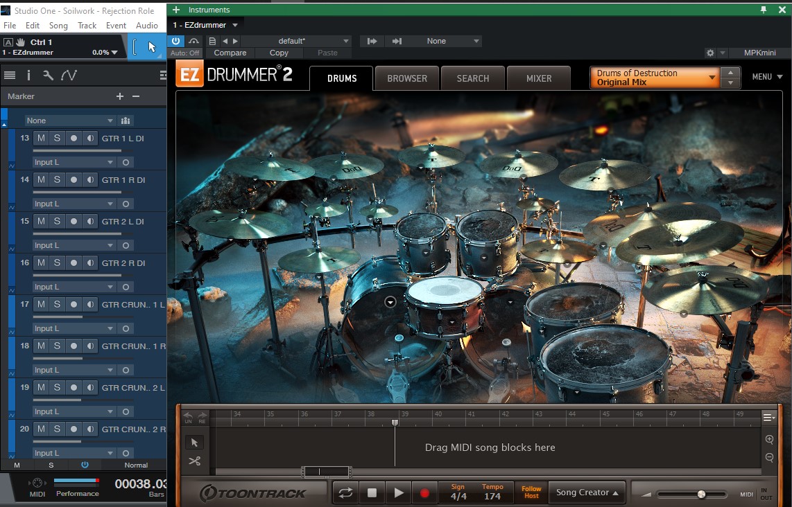This screenshot has height=507, width=792.
Task: Click the output routing arrow icon
Action: (x=397, y=42)
